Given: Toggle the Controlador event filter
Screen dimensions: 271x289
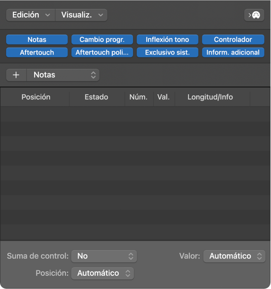Looking at the screenshot, I should click(233, 40).
